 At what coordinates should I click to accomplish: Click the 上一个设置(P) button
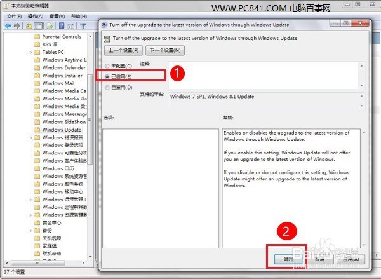(x=123, y=50)
